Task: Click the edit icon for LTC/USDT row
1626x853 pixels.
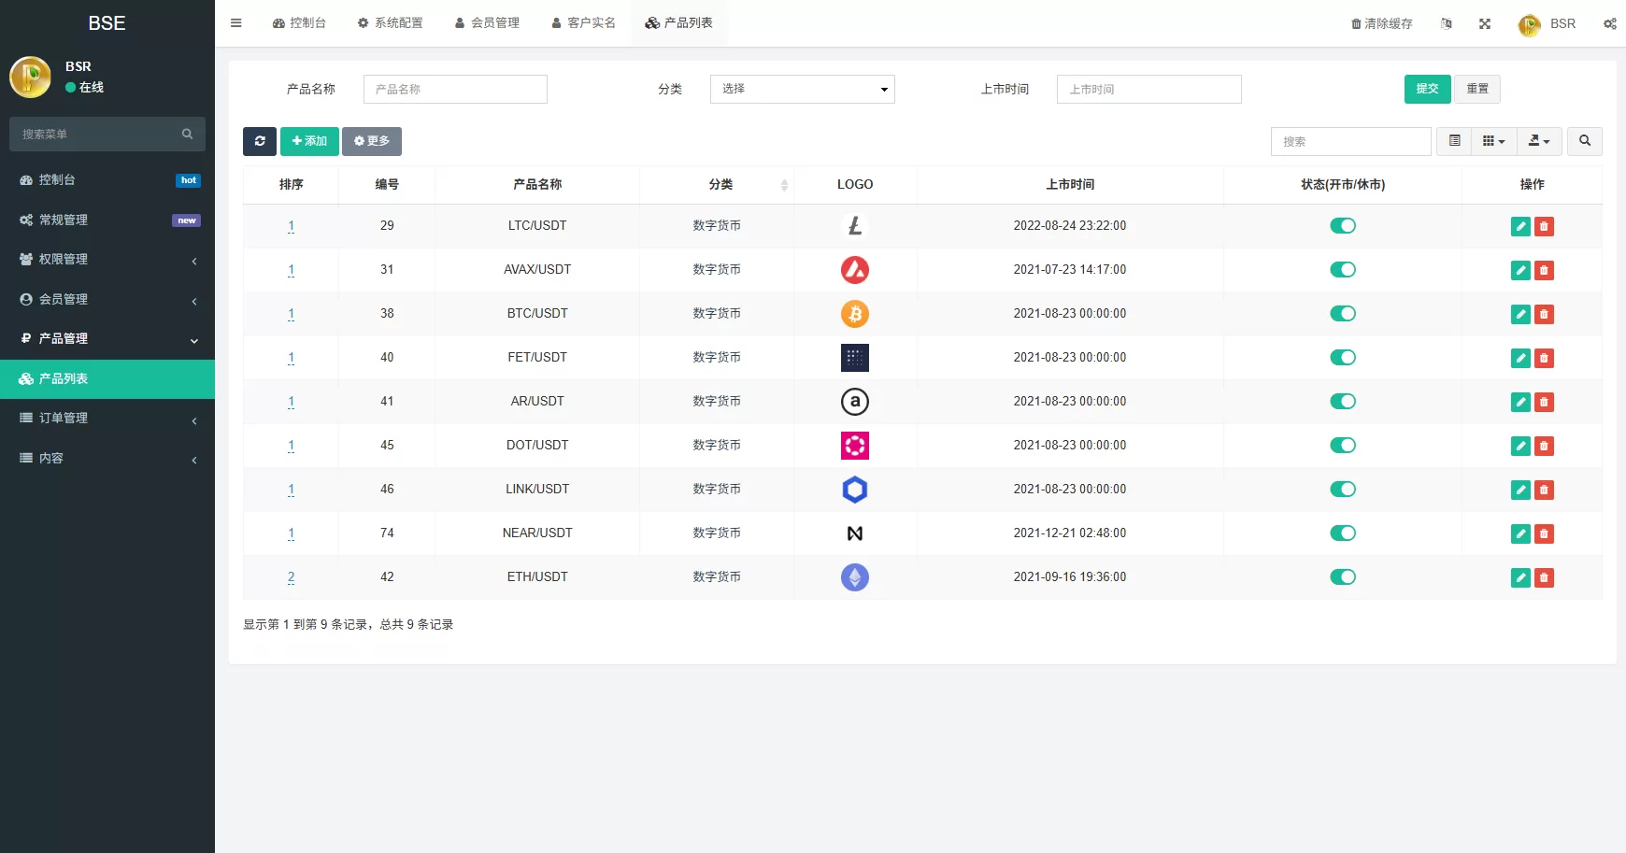Action: (1520, 226)
